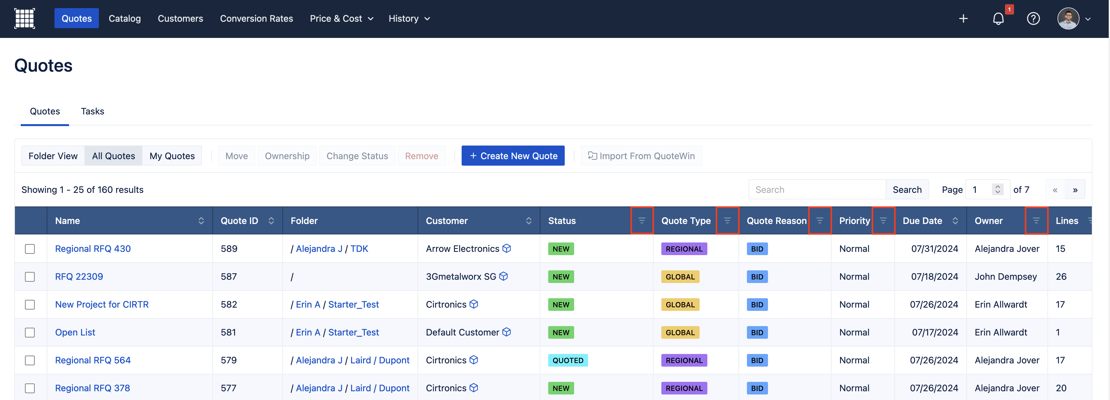Click cube icon in Regional RFQ 564 row

click(474, 359)
